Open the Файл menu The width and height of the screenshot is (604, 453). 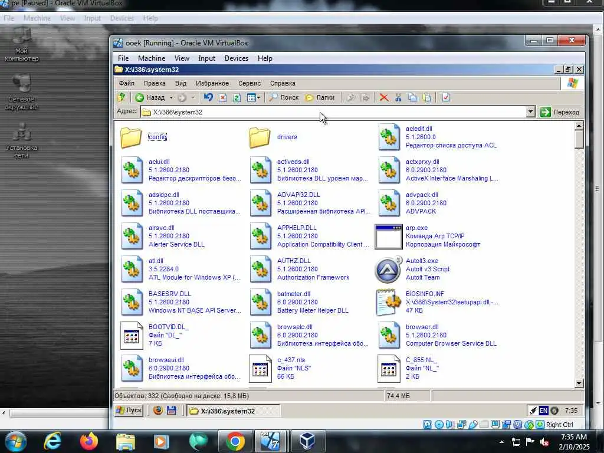click(x=126, y=83)
